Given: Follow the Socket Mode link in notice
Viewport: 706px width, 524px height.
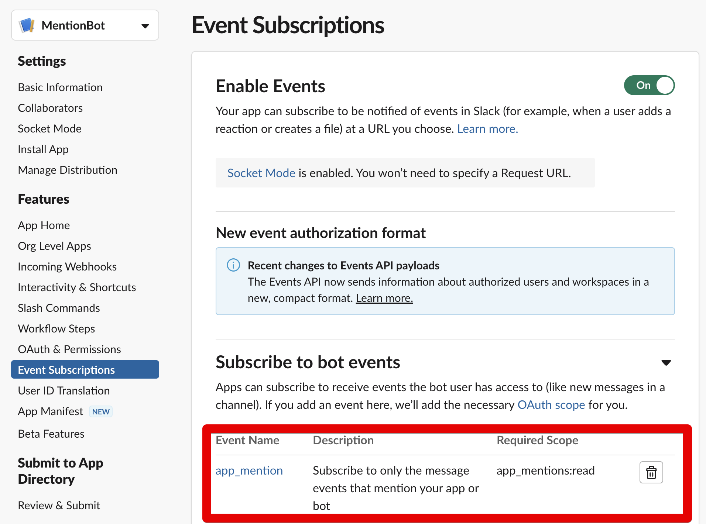Looking at the screenshot, I should 261,173.
